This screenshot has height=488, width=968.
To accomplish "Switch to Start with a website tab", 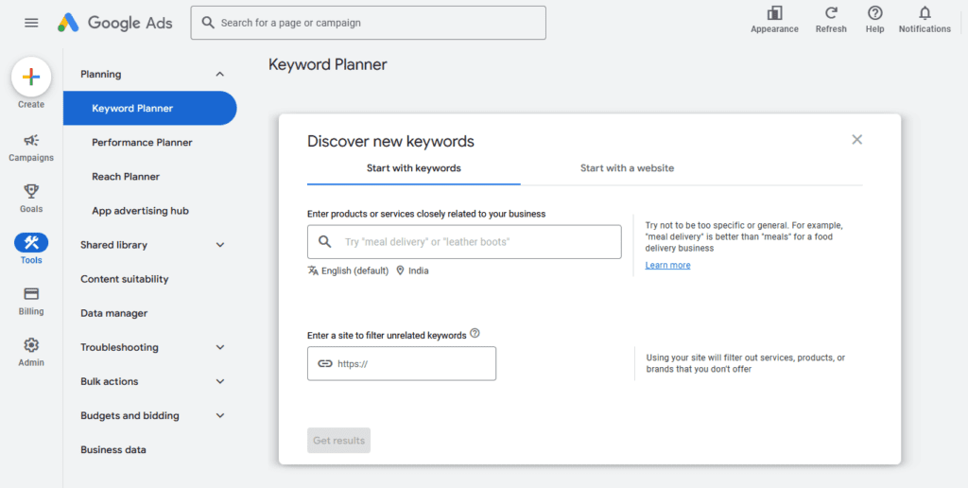I will [627, 168].
